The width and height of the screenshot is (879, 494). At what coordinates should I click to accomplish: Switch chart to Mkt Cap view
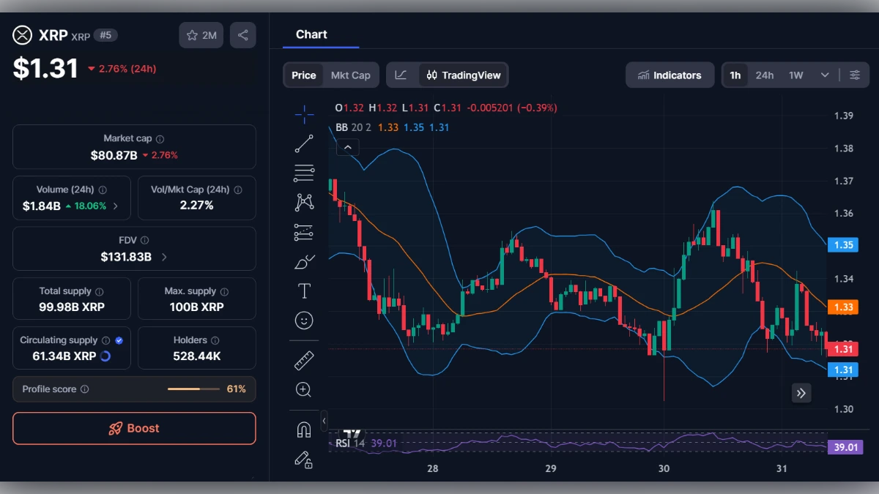350,74
